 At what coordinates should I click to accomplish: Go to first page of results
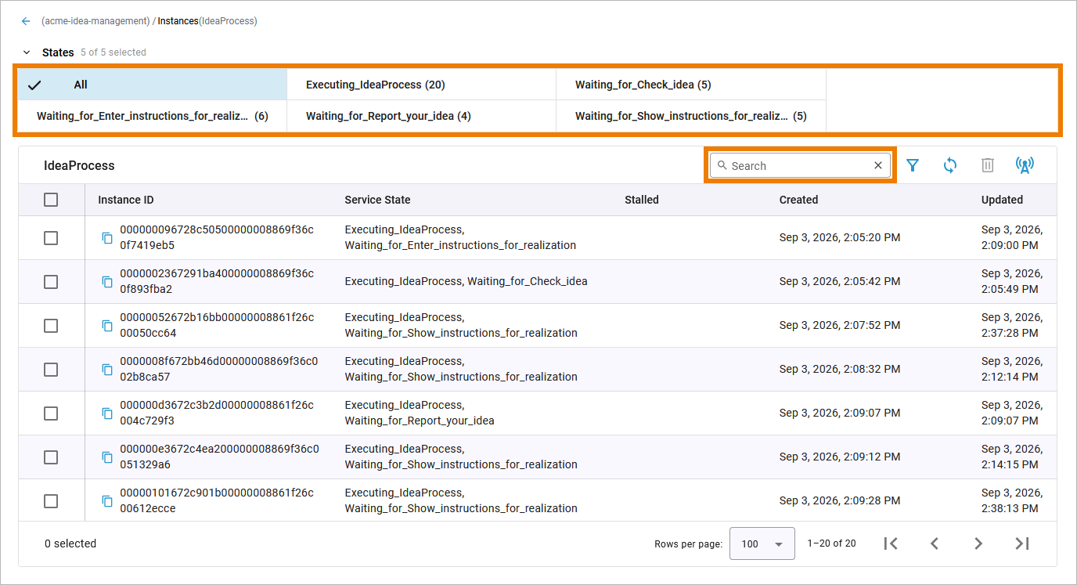point(891,543)
